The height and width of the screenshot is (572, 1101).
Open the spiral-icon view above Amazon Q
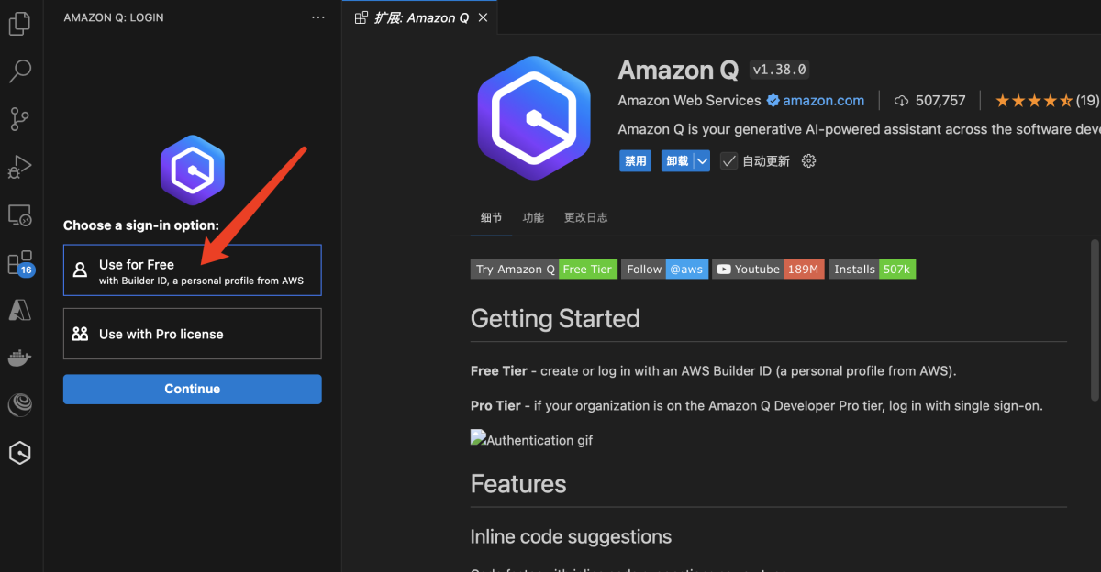(20, 404)
